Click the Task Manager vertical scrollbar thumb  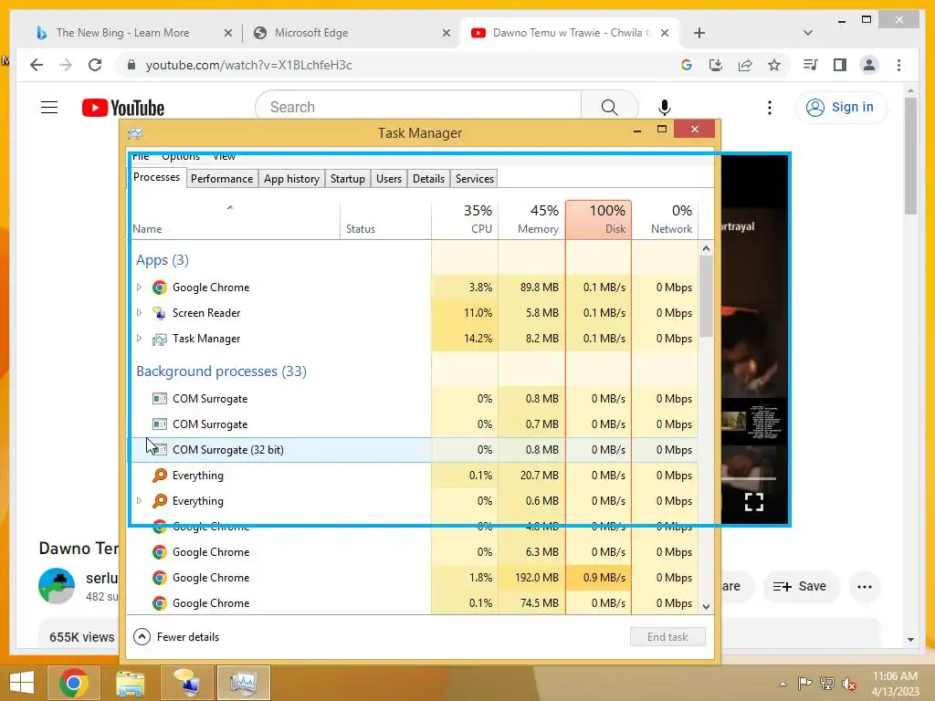point(706,297)
